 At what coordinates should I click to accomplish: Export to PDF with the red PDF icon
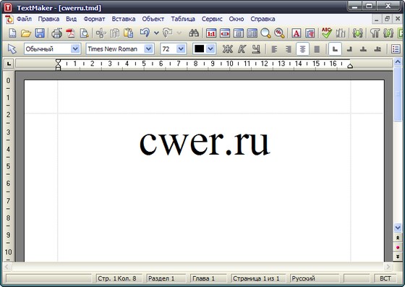pos(70,33)
